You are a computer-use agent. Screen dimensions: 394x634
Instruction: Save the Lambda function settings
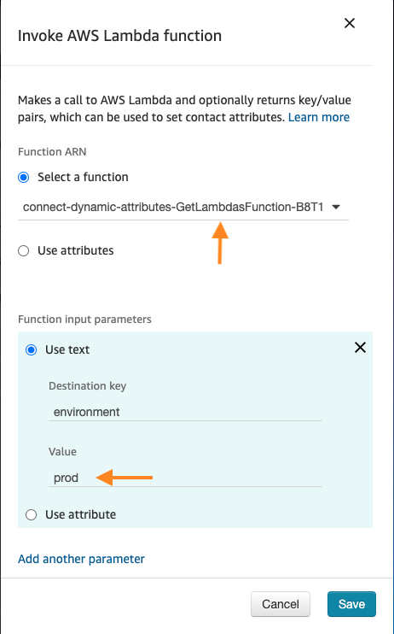pyautogui.click(x=351, y=604)
